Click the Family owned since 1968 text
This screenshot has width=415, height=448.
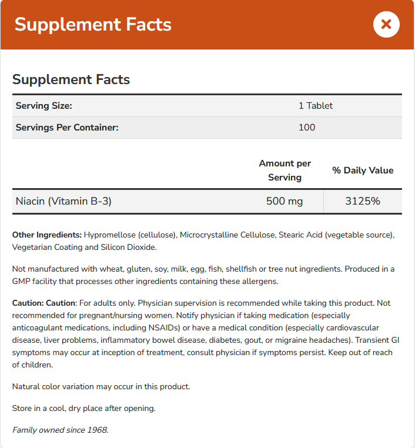60,430
